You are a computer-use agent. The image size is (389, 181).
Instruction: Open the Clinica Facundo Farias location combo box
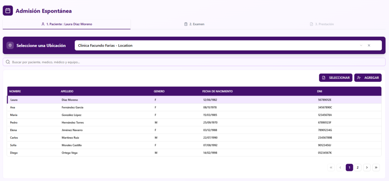217,45
